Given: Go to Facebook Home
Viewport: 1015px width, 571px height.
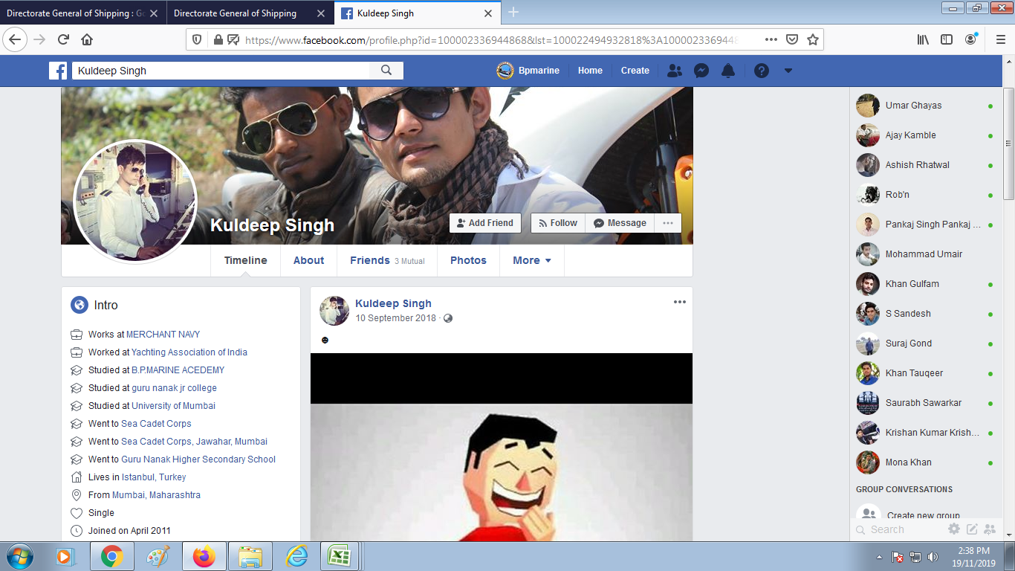Looking at the screenshot, I should [x=590, y=71].
